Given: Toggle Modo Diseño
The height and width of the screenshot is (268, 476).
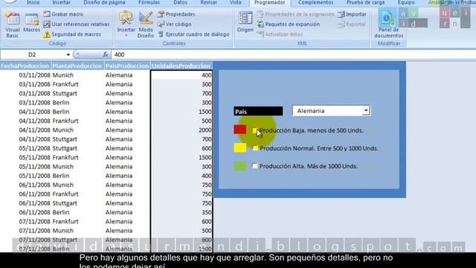Looking at the screenshot, I should [146, 25].
